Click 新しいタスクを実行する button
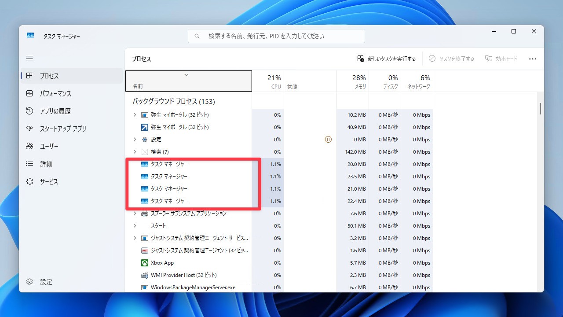The width and height of the screenshot is (563, 317). 387,59
